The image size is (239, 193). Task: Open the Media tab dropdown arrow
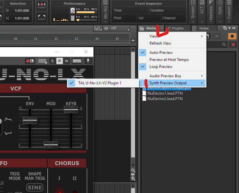tap(162, 29)
